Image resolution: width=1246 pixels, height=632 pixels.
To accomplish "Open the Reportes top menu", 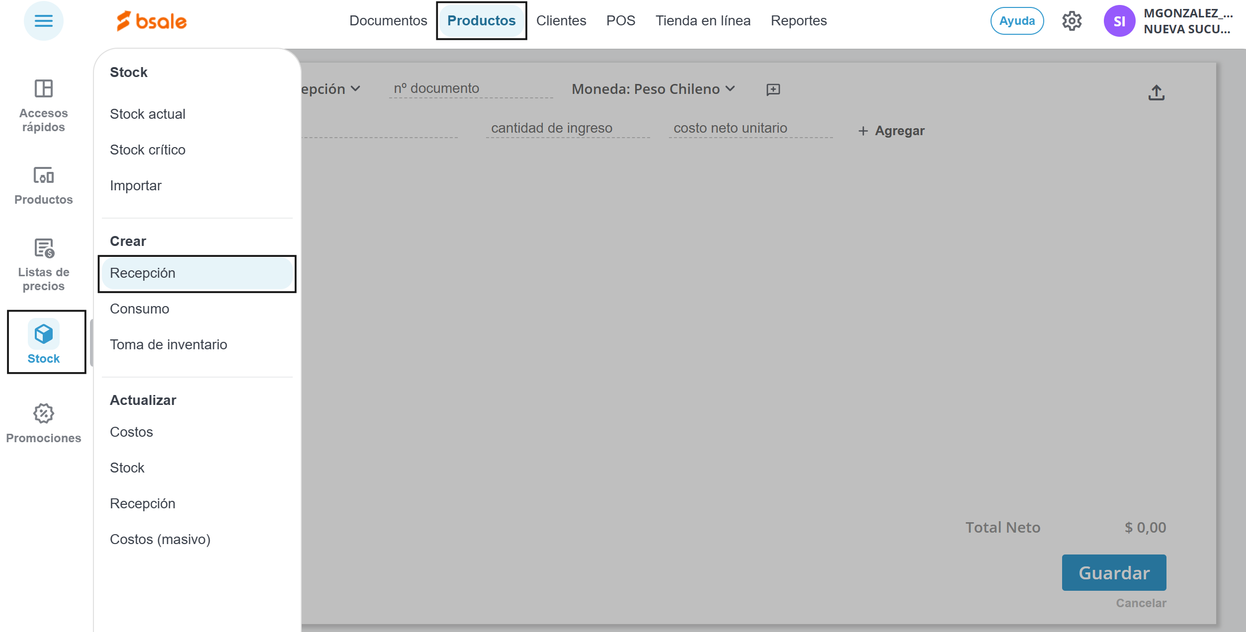I will (x=798, y=21).
